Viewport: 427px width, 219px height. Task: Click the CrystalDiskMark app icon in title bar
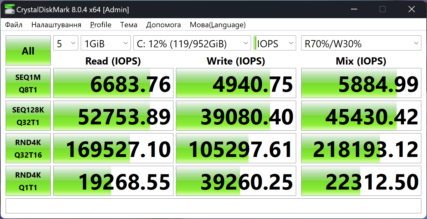[9, 9]
